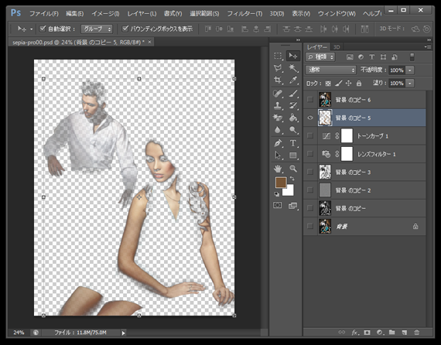Select the Magic Wand tool
441x345 pixels.
point(293,68)
